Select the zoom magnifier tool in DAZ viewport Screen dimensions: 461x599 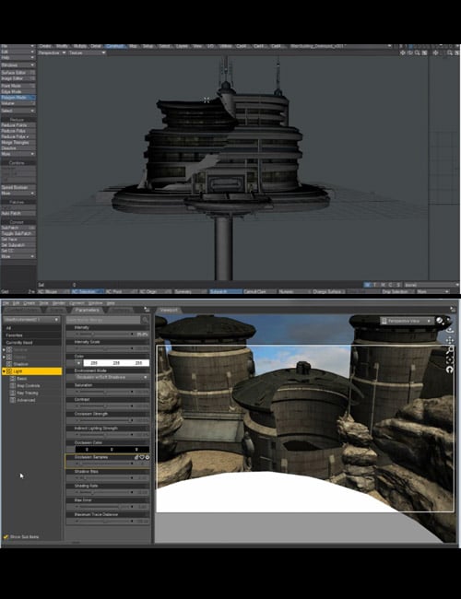pyautogui.click(x=450, y=349)
